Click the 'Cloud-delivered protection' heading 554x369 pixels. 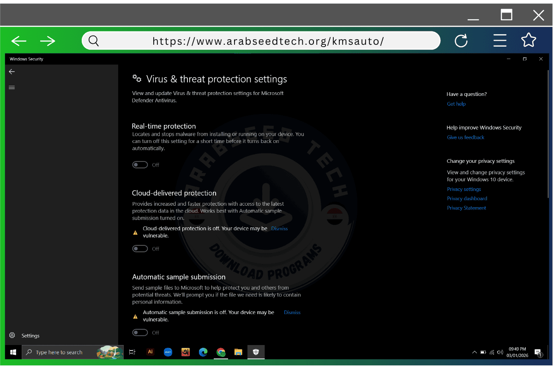(x=174, y=193)
